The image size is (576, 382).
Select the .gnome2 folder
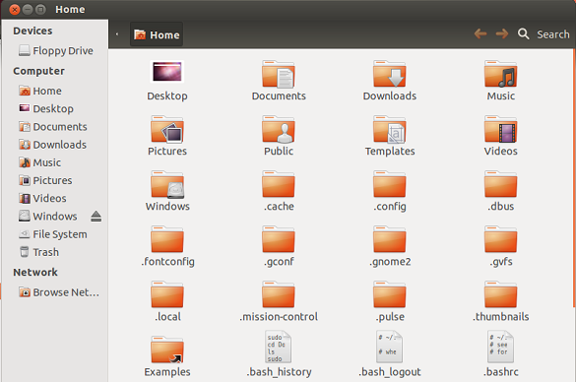390,239
